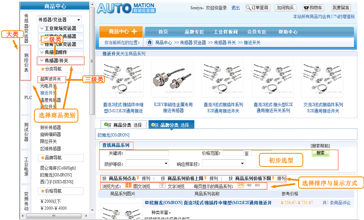Image resolution: width=364 pixels, height=220 pixels.
Task: Sort arrow beside 商品系列价格上限
Action: (205, 178)
